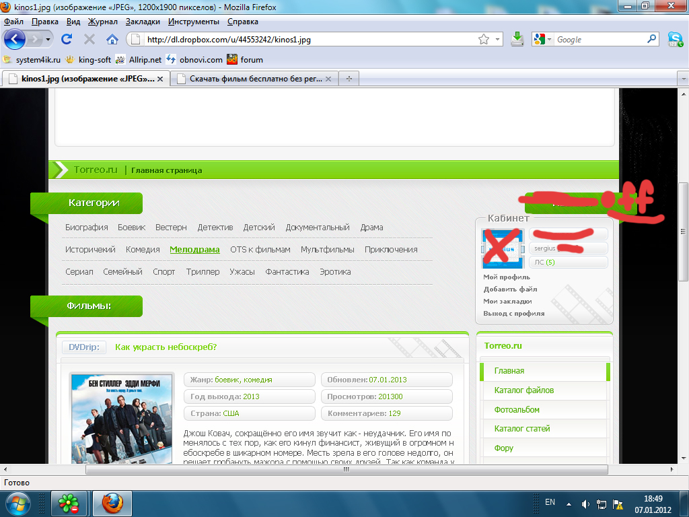Open the ICQ flower taskbar icon
The width and height of the screenshot is (689, 517).
click(69, 504)
